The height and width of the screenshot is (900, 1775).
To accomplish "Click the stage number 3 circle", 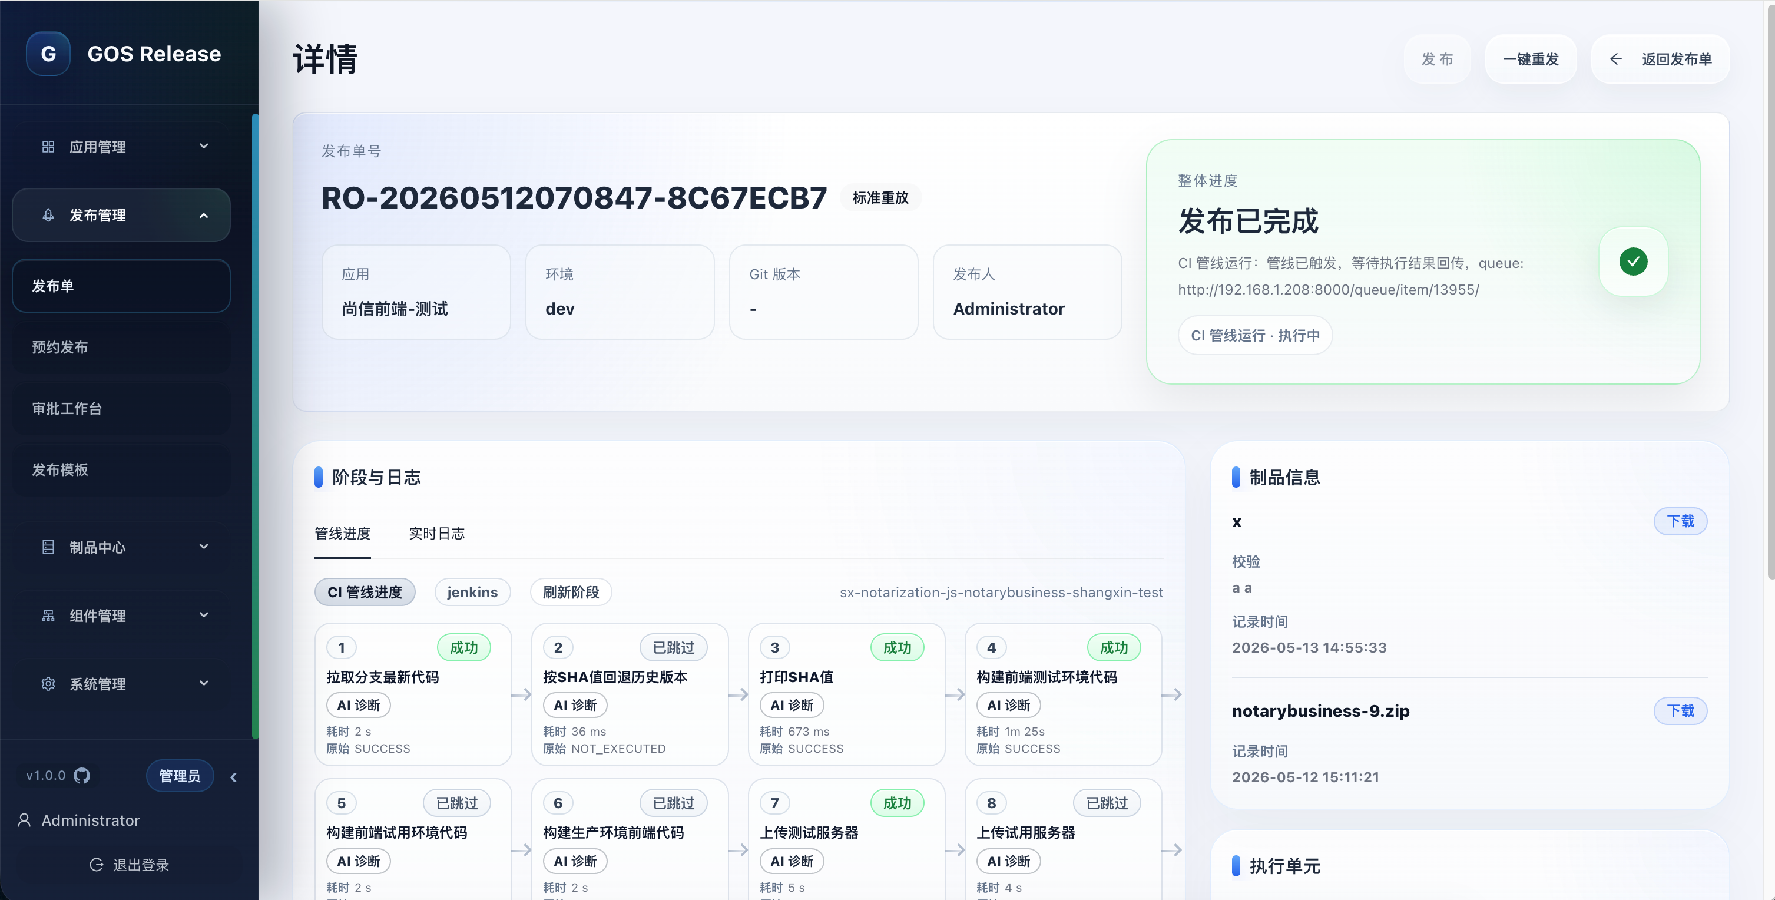I will coord(774,647).
